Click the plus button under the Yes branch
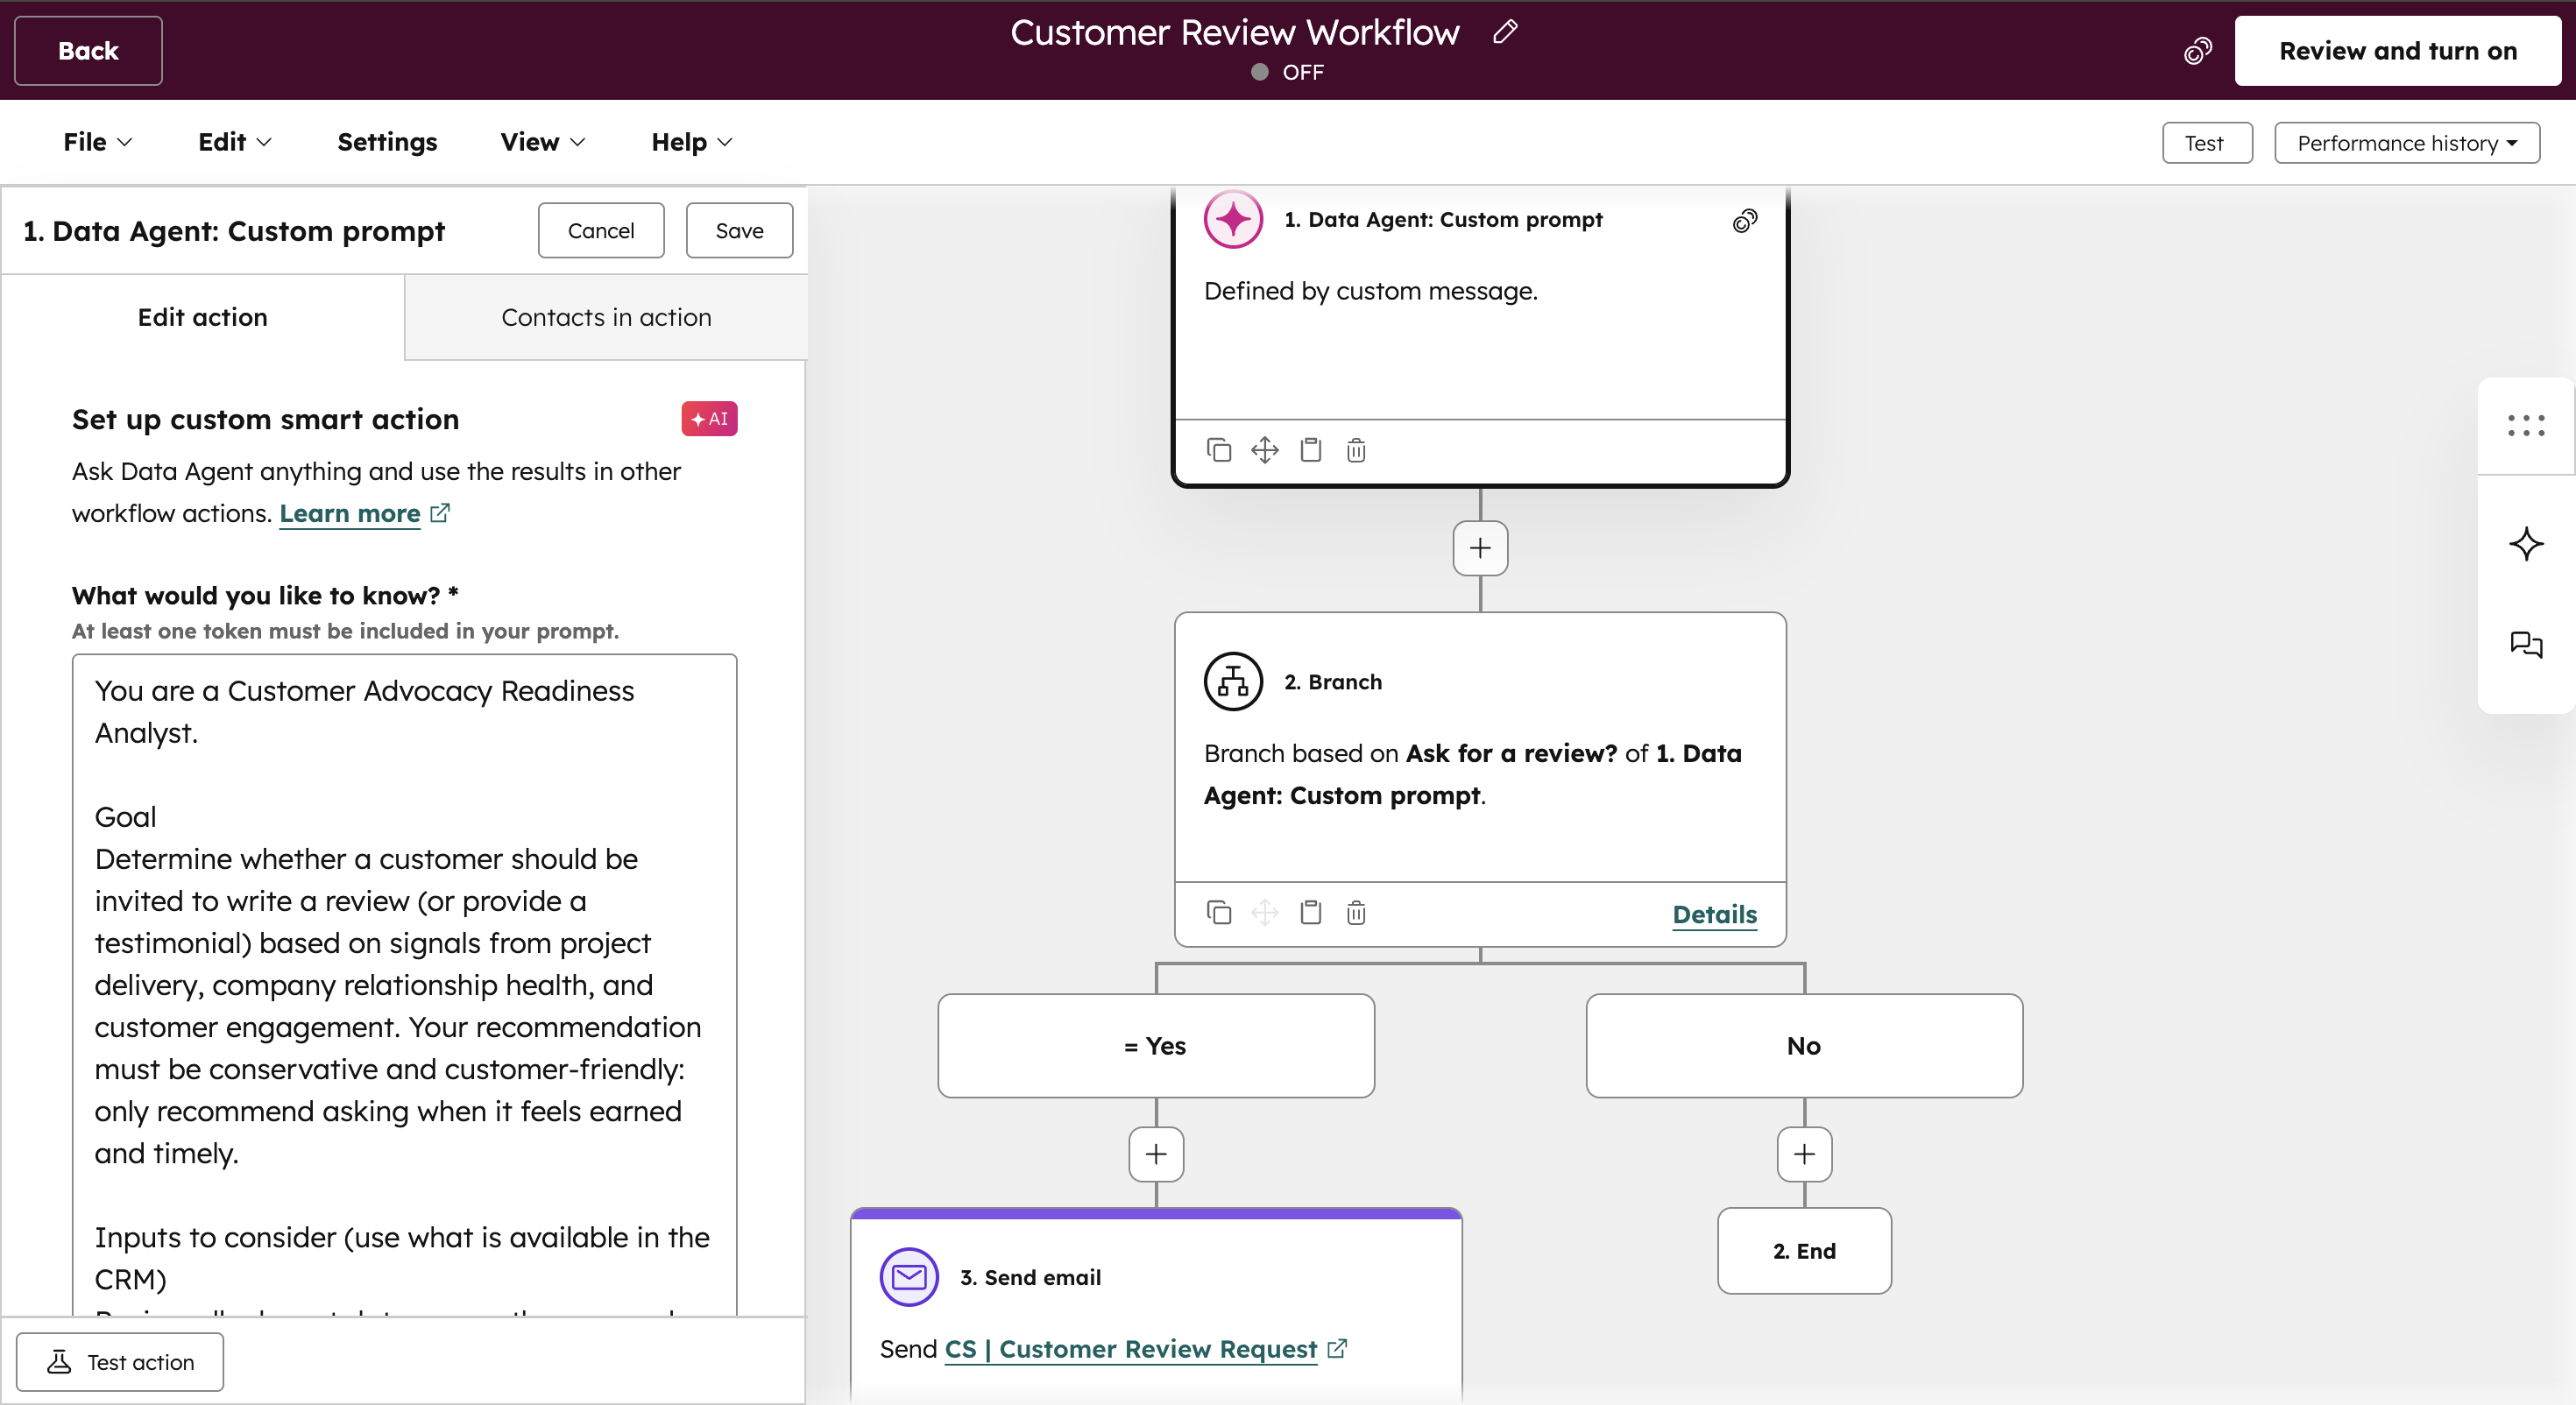This screenshot has height=1405, width=2576. (x=1156, y=1154)
